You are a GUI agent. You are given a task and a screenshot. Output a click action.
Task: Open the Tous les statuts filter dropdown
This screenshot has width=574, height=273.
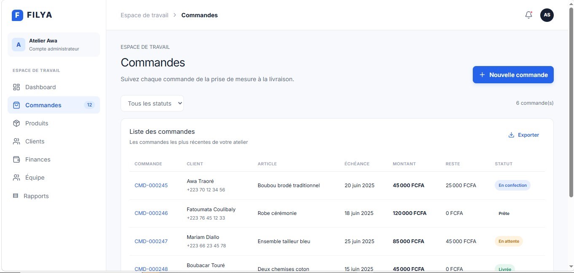[152, 103]
